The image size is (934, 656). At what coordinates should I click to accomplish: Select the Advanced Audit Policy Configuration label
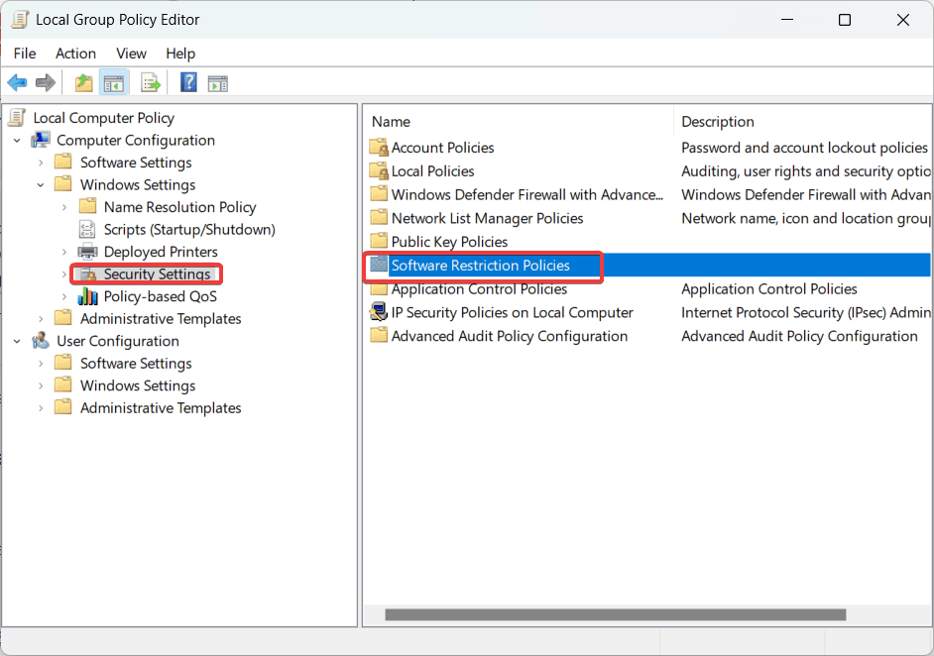pyautogui.click(x=510, y=336)
